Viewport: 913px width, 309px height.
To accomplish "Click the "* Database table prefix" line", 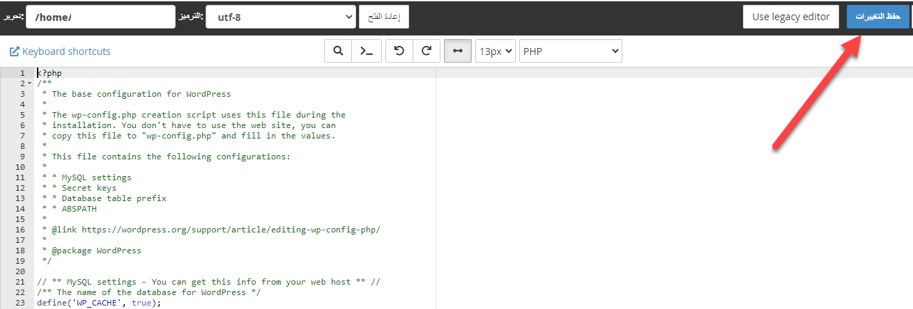I will (105, 198).
